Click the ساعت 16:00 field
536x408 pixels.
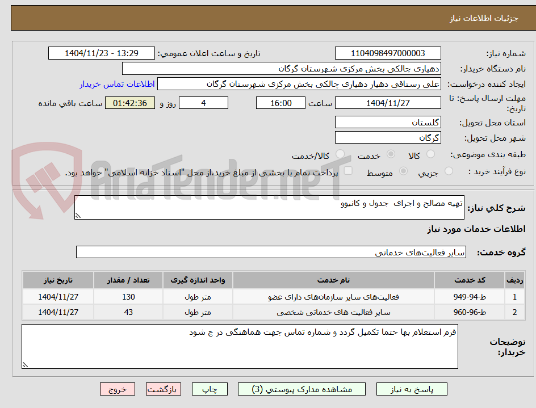click(x=280, y=103)
